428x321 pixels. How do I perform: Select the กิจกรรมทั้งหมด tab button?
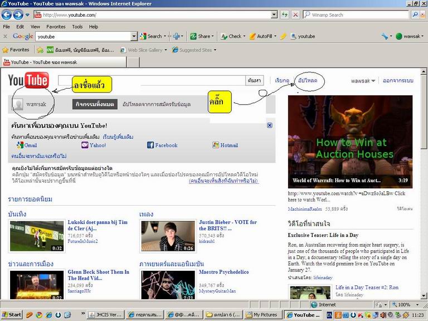pos(95,104)
